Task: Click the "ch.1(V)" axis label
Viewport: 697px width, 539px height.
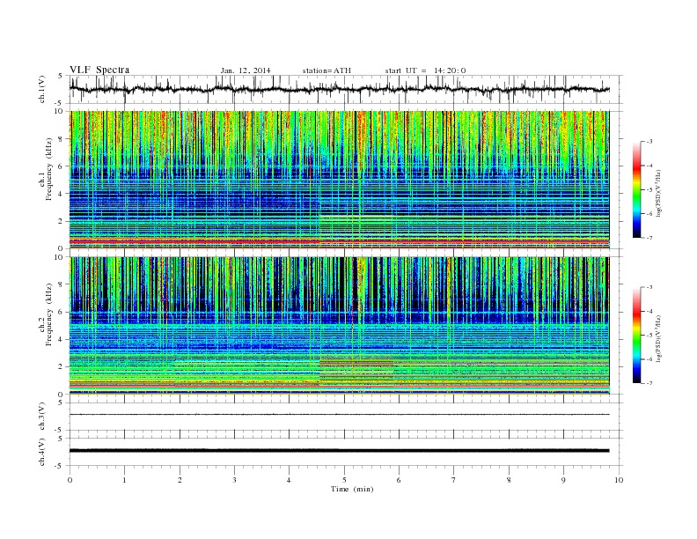Action: 42,89
